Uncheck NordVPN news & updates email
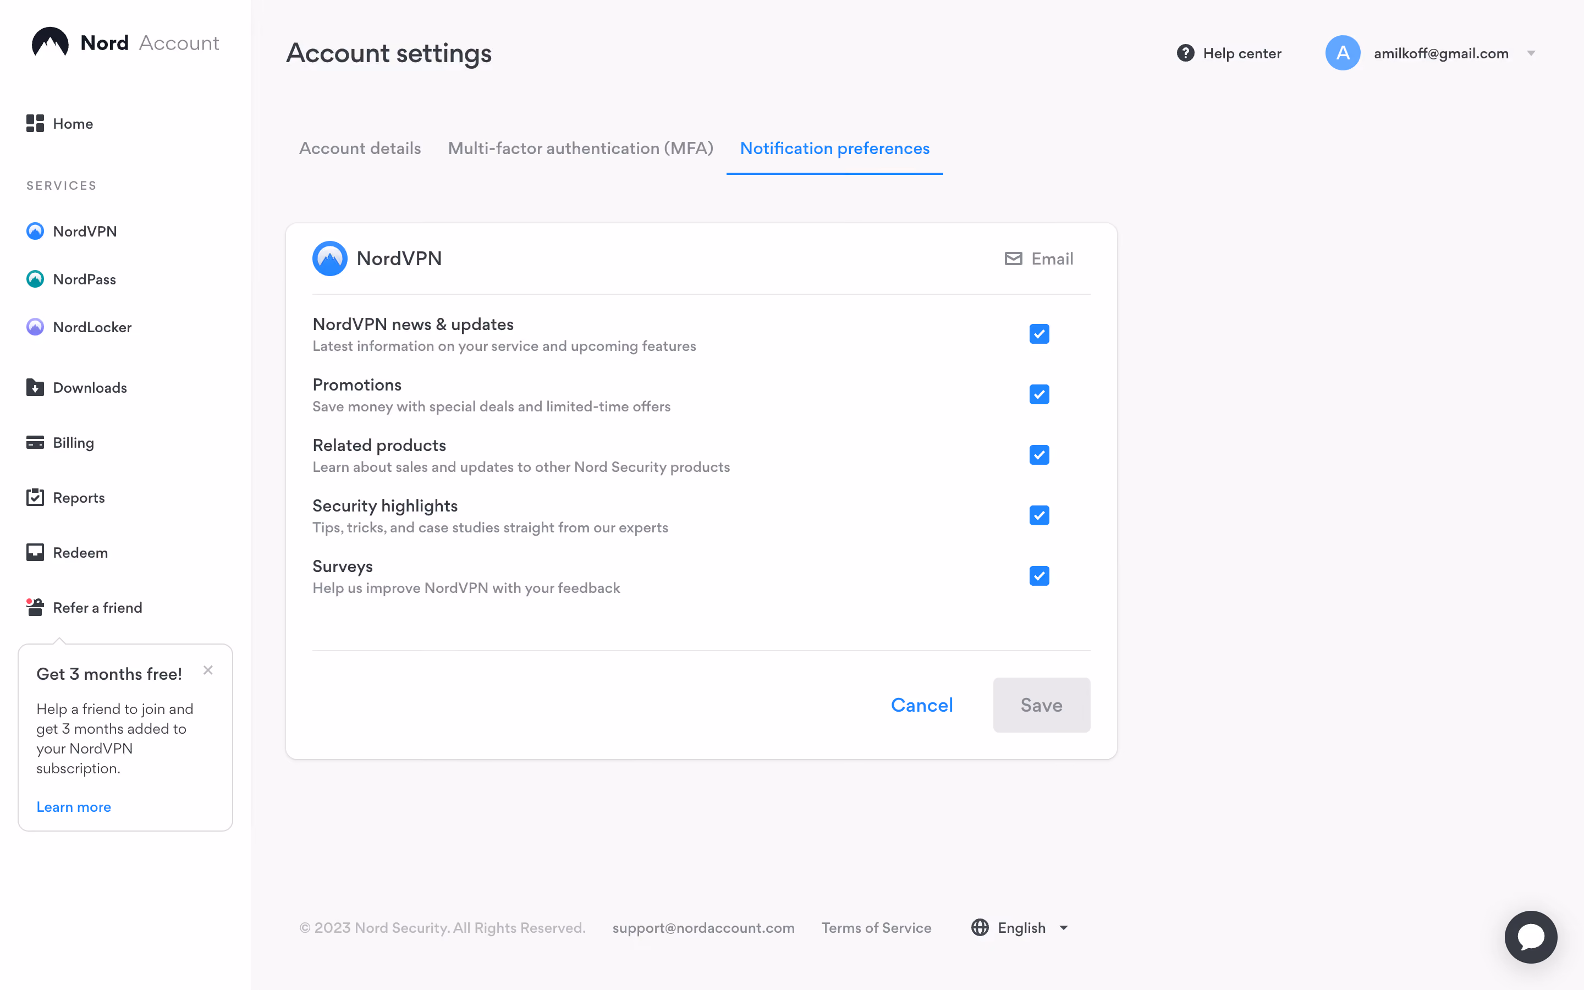Image resolution: width=1584 pixels, height=990 pixels. 1039,334
